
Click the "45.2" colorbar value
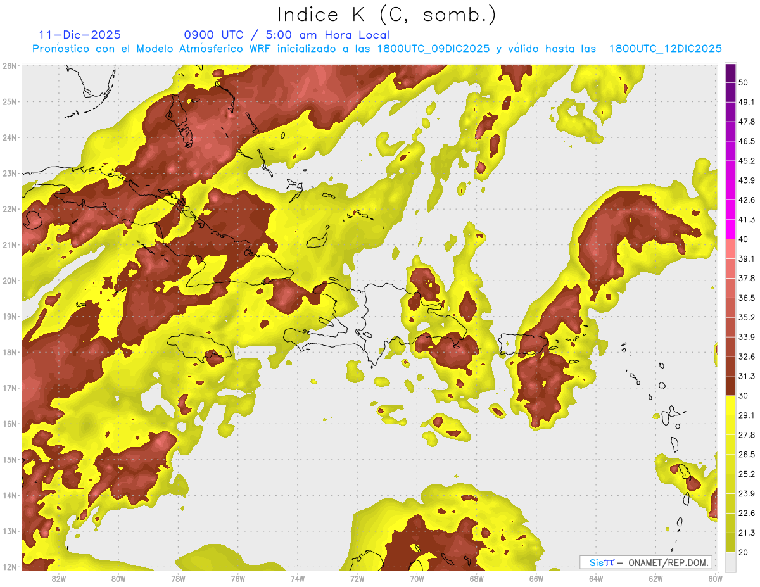(747, 161)
